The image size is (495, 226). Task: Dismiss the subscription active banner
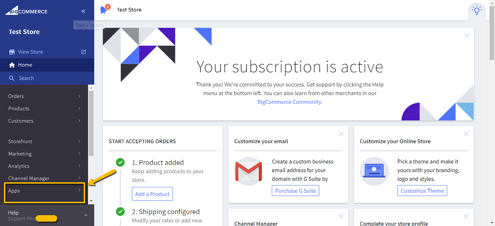click(467, 35)
